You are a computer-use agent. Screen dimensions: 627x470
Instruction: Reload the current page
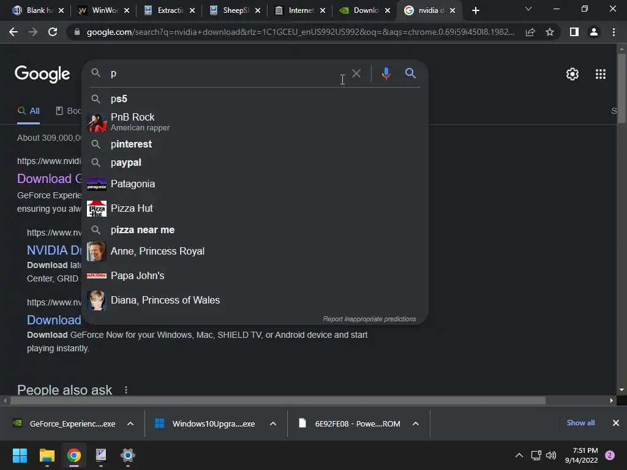[x=53, y=32]
